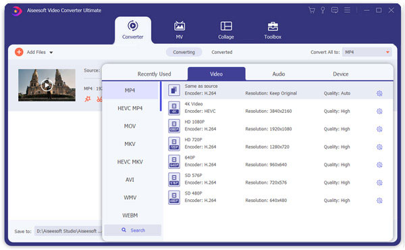This screenshot has height=250, width=405.
Task: Click the Save to path field
Action: coord(68,231)
